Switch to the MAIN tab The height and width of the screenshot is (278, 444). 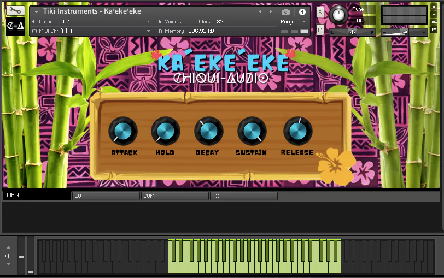pos(37,195)
